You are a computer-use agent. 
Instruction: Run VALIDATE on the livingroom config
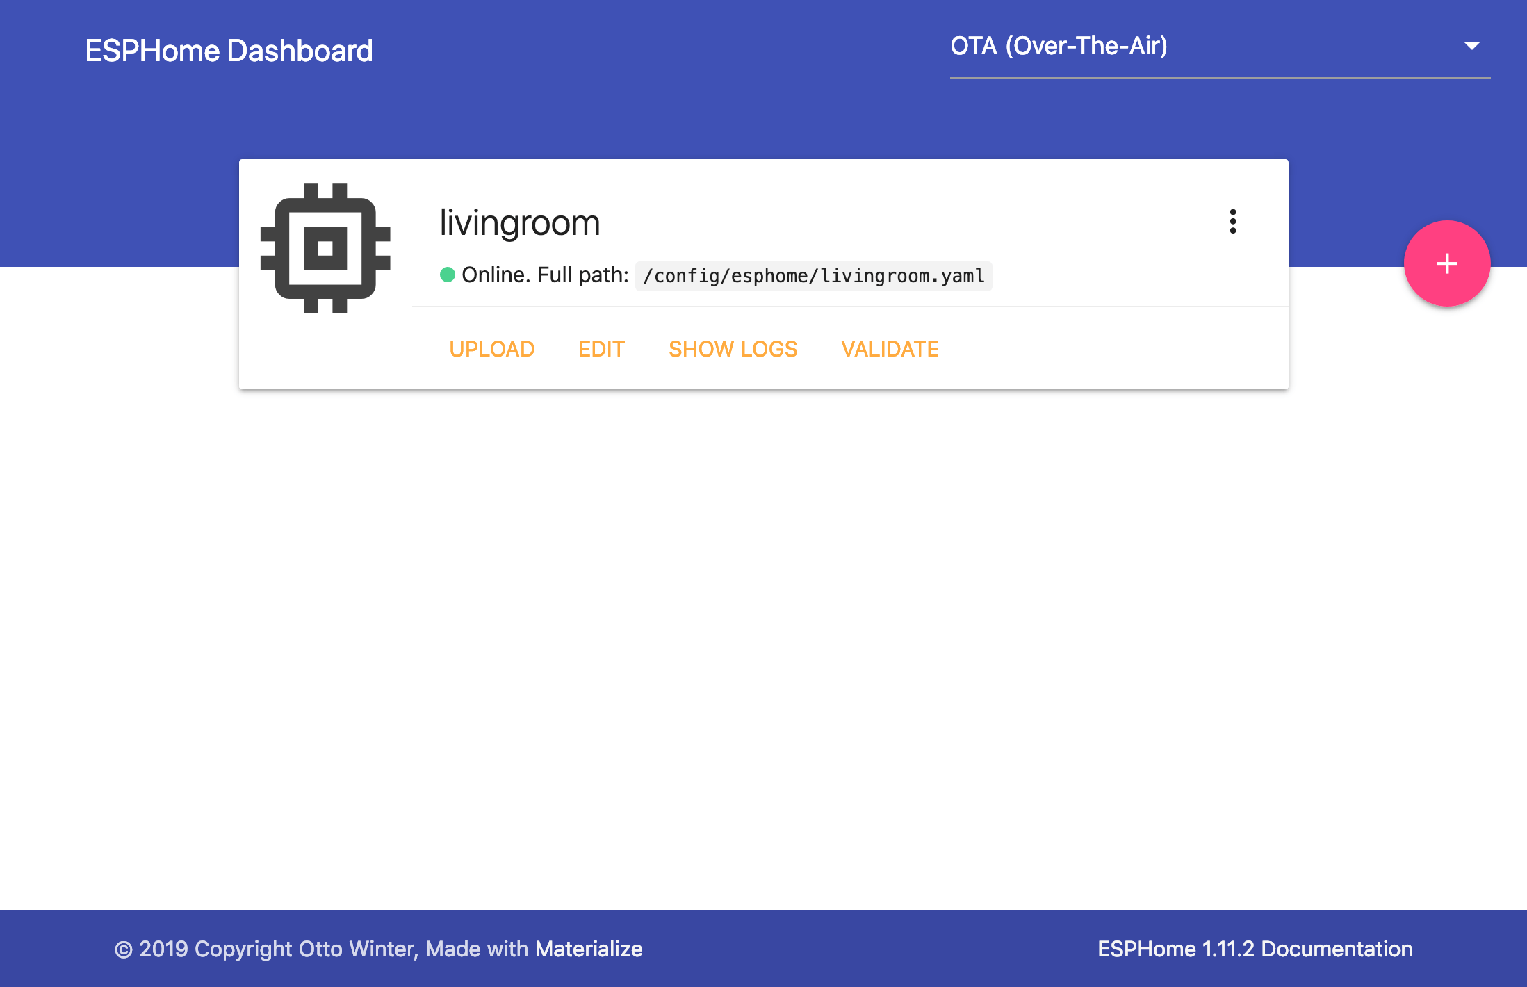click(x=890, y=349)
